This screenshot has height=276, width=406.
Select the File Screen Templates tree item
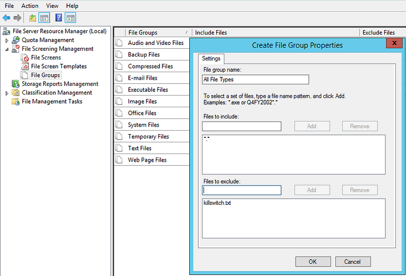(x=59, y=67)
